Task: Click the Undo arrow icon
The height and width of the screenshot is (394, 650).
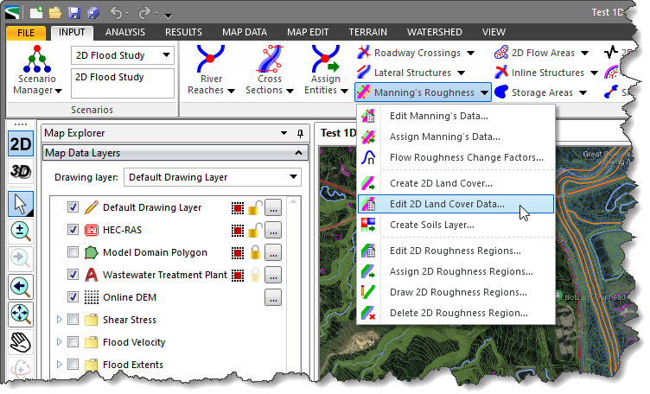Action: tap(116, 13)
